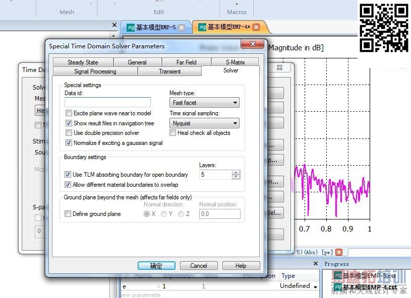This screenshot has width=411, height=298.
Task: Switch to the S-Matrix tab
Action: (x=235, y=62)
